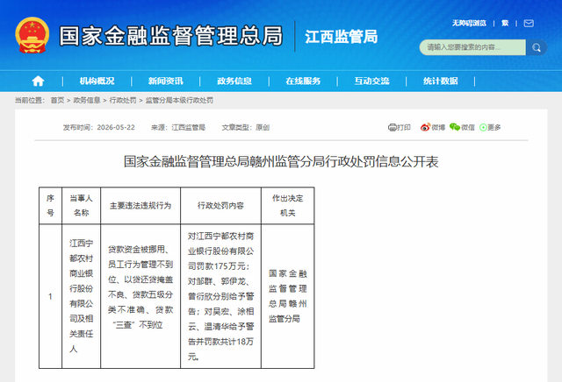Open 新闻资讯 menu
562x382 pixels.
pos(166,81)
